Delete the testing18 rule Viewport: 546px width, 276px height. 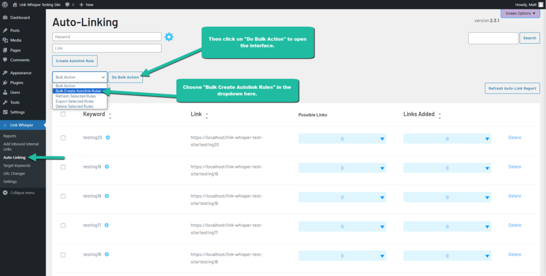coord(515,196)
